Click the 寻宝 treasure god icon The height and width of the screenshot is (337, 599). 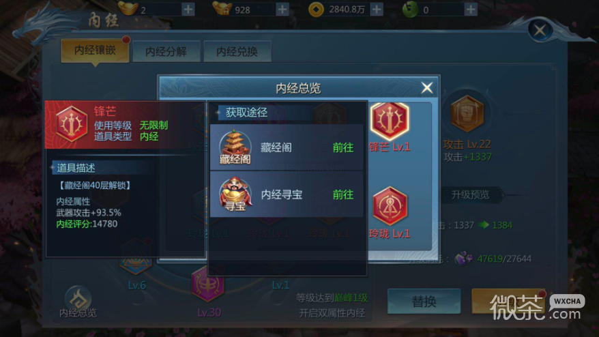pos(235,194)
